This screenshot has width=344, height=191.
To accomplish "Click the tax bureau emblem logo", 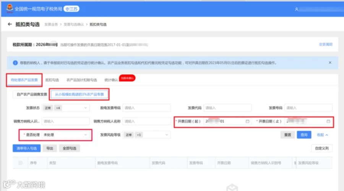I will (10, 8).
